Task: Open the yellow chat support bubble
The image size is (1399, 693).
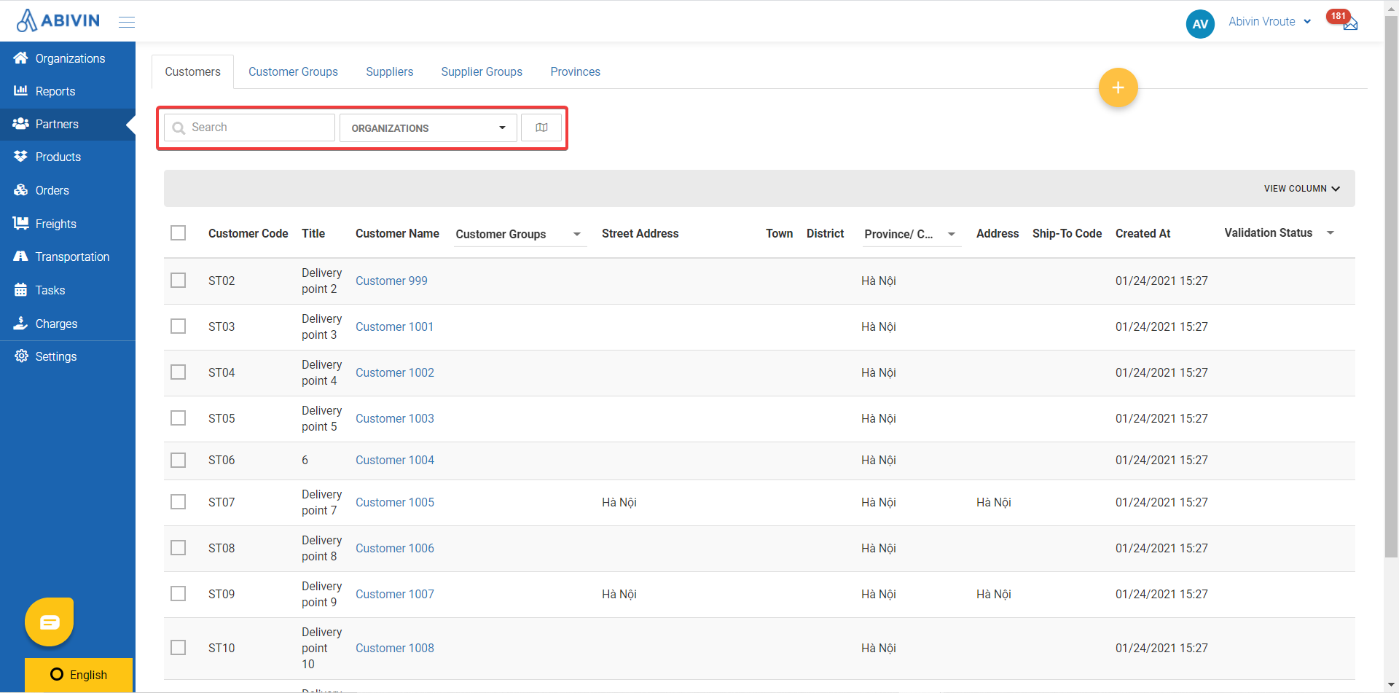Action: [x=50, y=622]
